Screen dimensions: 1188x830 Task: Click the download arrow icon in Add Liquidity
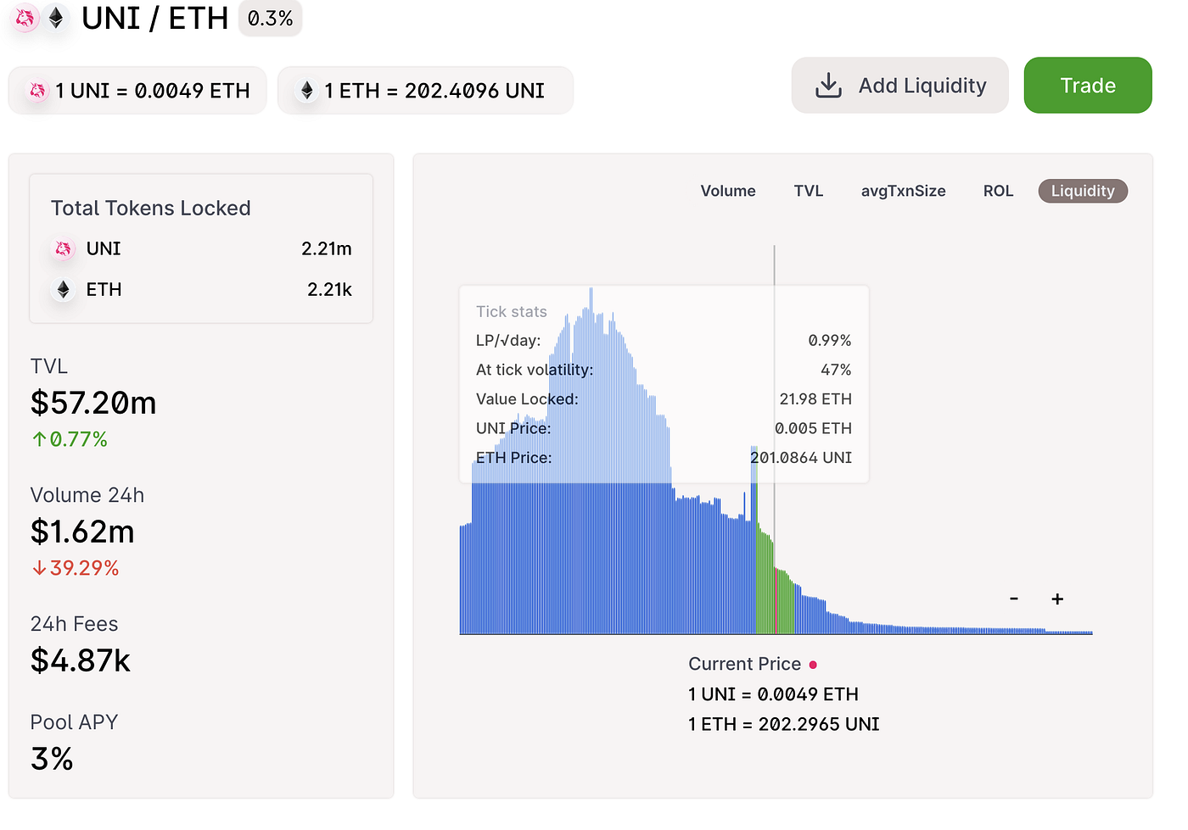coord(828,85)
